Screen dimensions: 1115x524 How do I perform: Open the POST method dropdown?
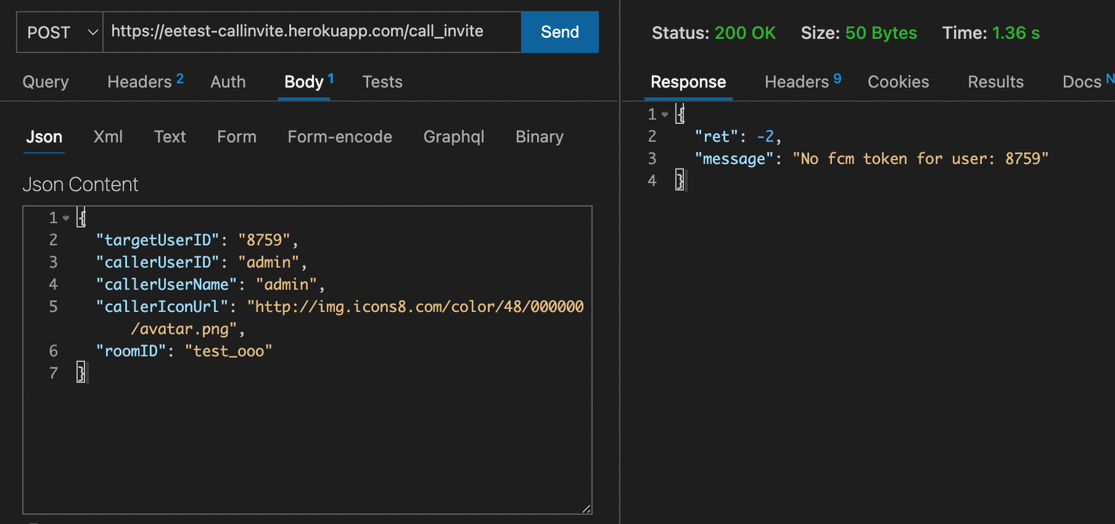[x=59, y=32]
